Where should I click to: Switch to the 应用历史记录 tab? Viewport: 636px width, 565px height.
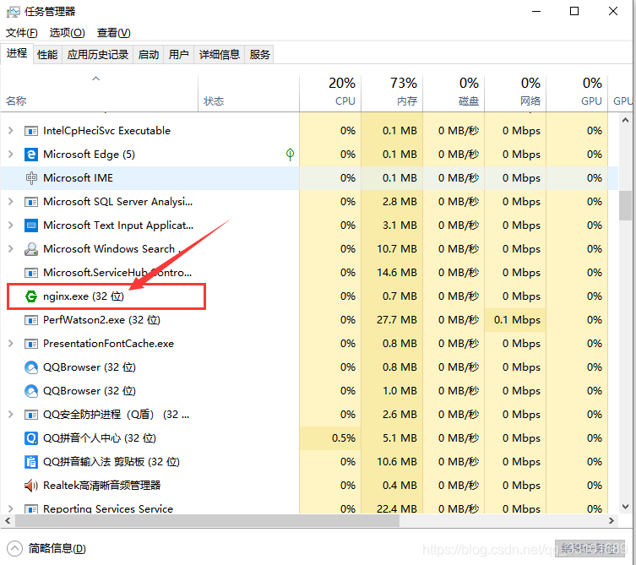click(x=98, y=55)
